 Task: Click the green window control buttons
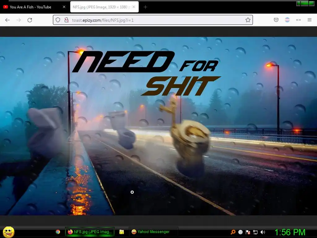(305, 3)
